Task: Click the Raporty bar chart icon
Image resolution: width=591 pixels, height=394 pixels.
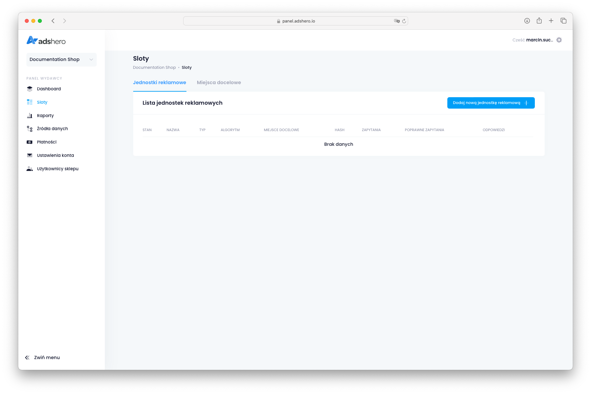Action: tap(30, 115)
